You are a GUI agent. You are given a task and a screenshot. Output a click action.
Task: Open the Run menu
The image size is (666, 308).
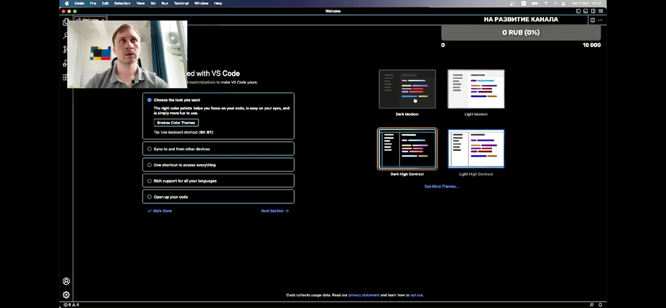[x=164, y=3]
